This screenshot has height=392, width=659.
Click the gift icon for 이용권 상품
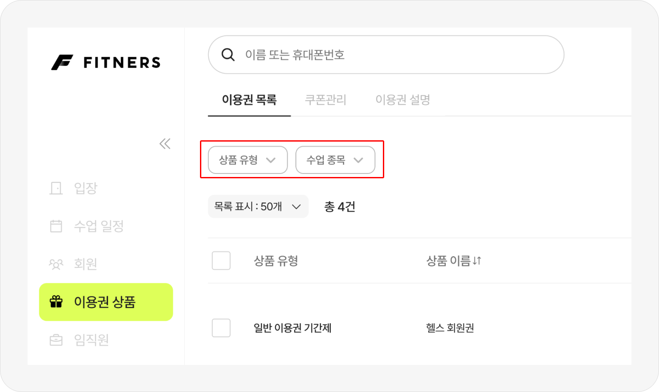click(x=56, y=302)
